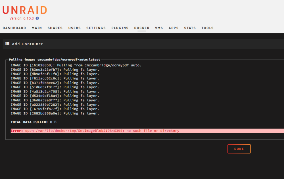
Task: Switch to the Users tab
Action: point(74,28)
